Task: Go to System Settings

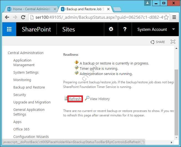Action: [x=26, y=73]
